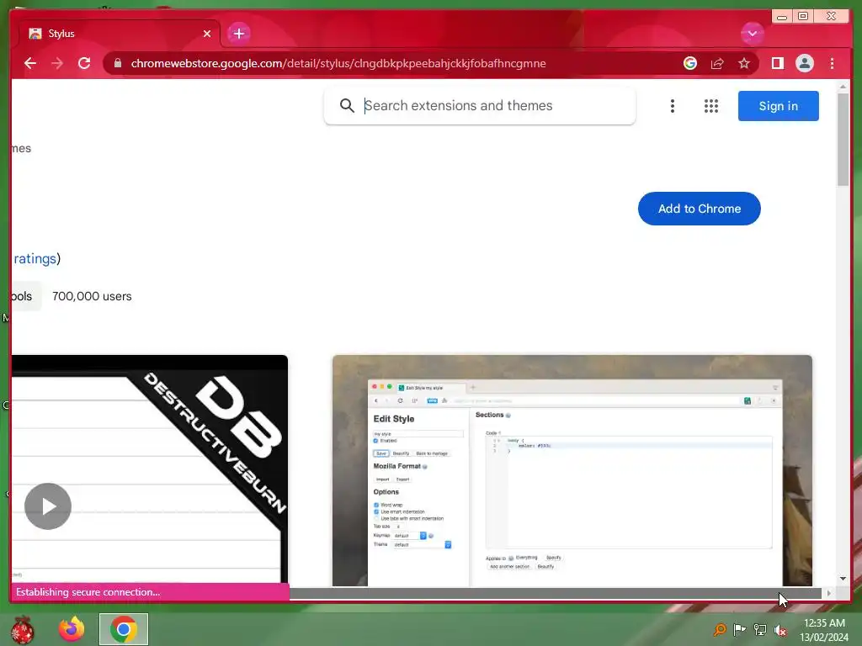Screen dimensions: 862x646
Task: Open web store more options menu
Action: coord(672,106)
